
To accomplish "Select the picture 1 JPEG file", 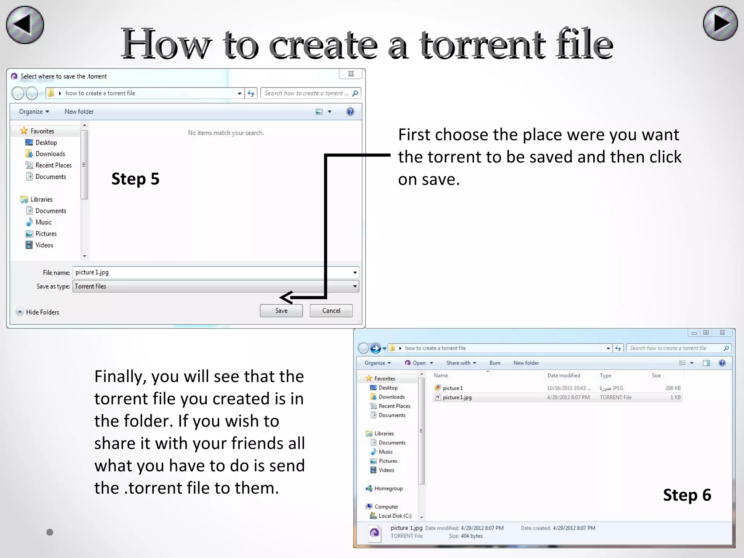I will click(558, 388).
